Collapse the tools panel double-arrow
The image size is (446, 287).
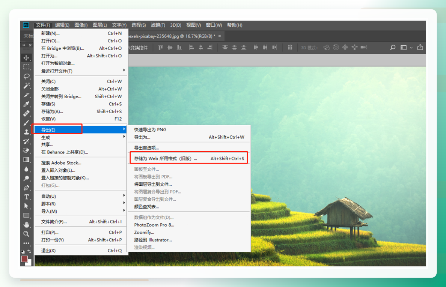tap(24, 45)
